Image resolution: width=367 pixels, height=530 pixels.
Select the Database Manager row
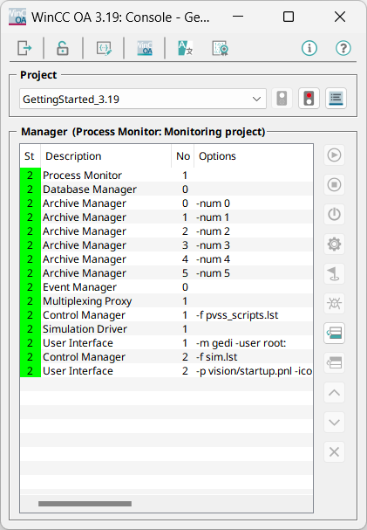167,189
